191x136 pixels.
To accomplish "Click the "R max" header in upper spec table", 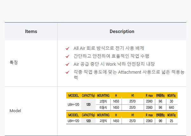I will (149, 95).
